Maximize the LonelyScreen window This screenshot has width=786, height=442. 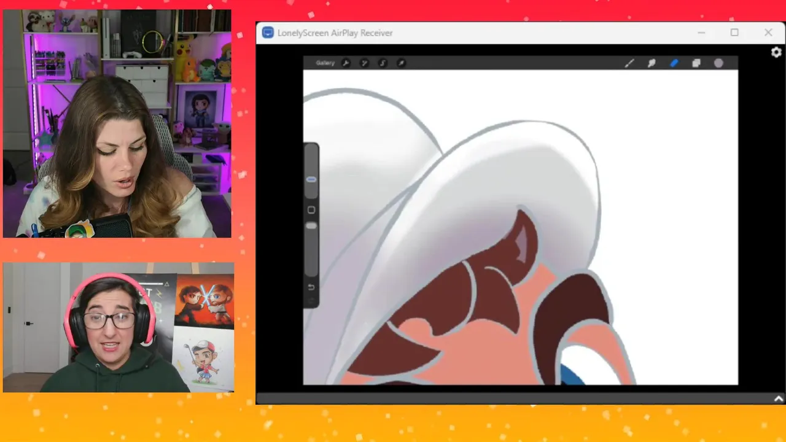point(734,33)
